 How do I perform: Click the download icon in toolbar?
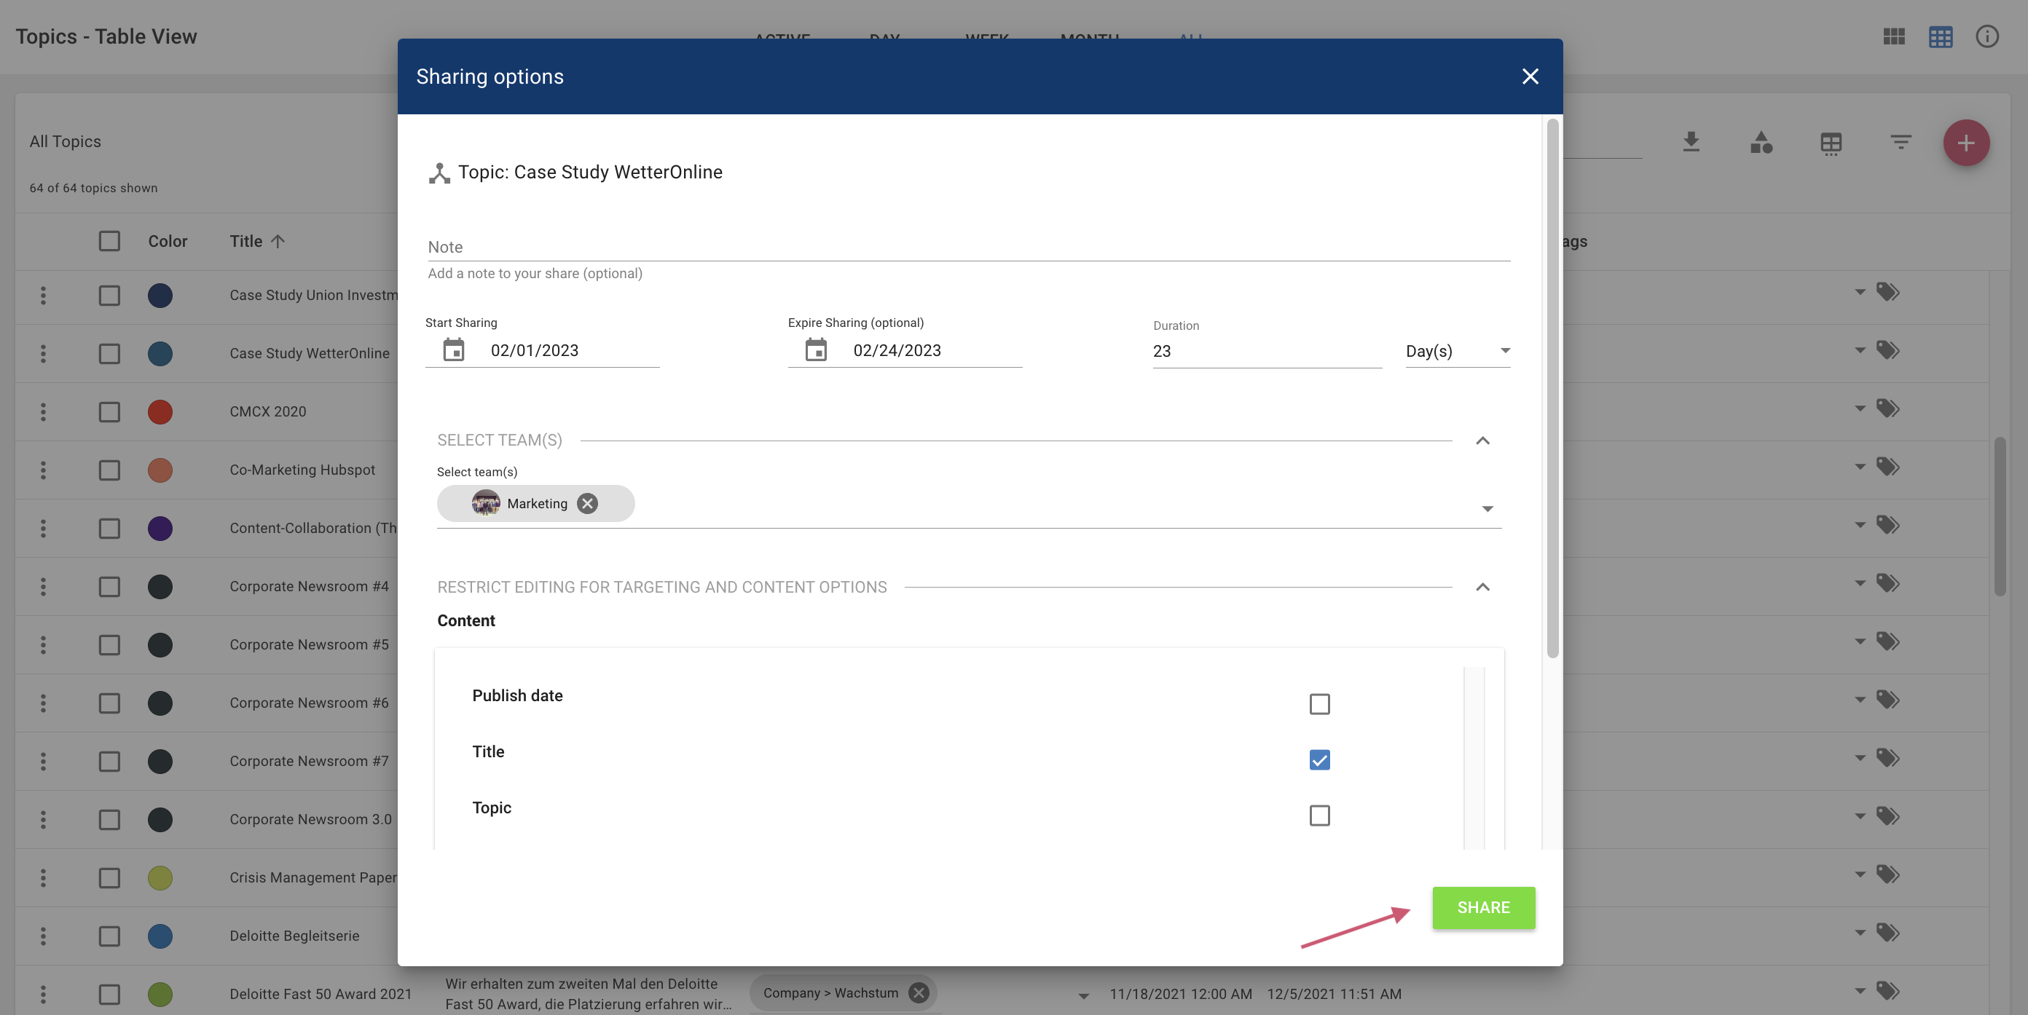(x=1691, y=143)
